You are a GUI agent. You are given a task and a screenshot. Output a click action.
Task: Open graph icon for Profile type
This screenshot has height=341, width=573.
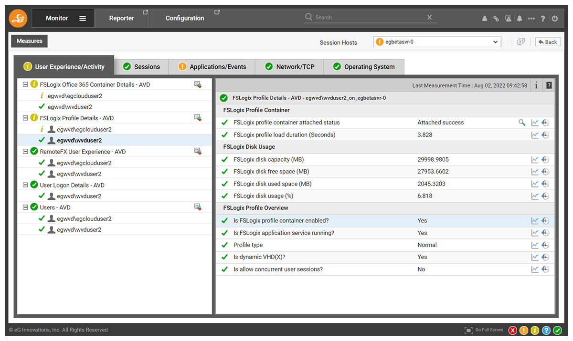(535, 245)
